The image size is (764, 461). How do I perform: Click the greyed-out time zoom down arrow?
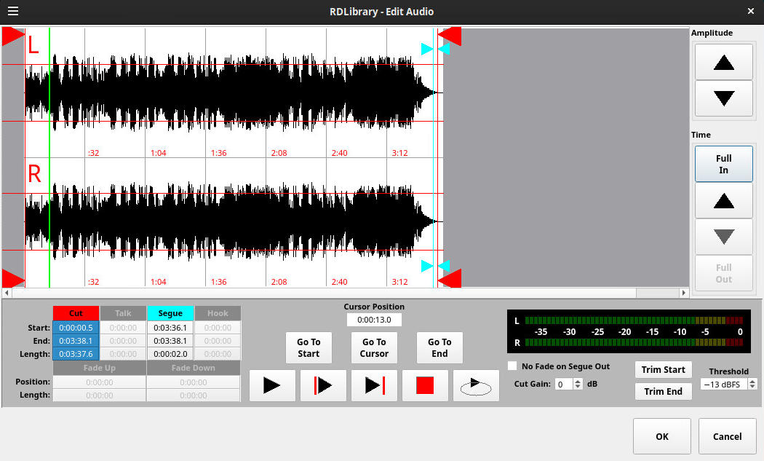723,237
